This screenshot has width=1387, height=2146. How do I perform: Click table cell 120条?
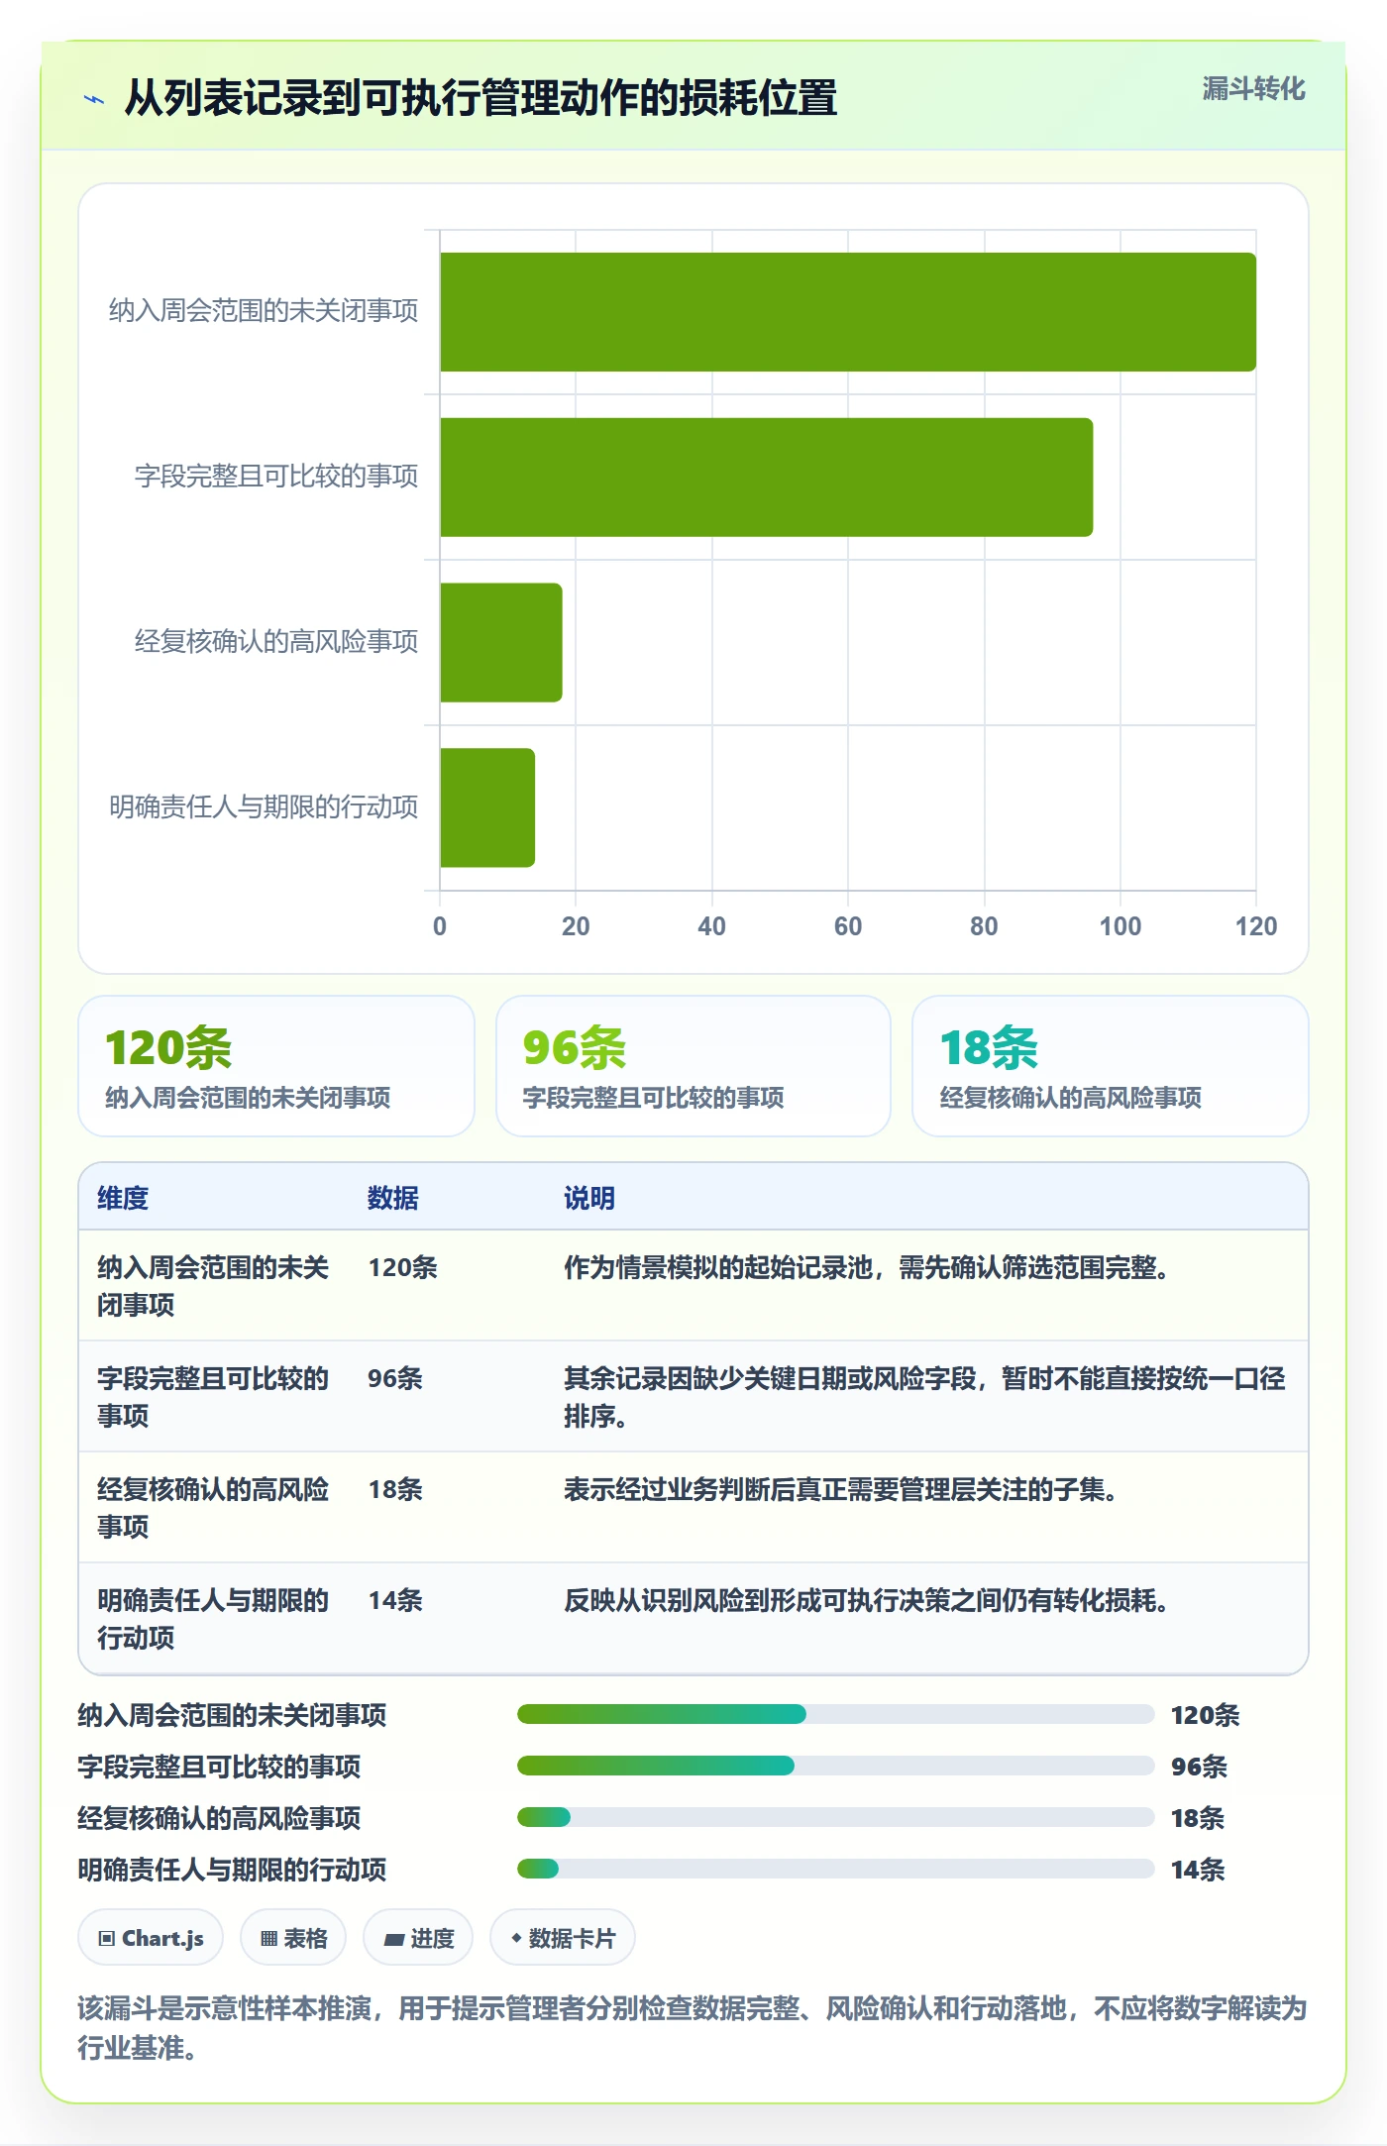click(402, 1267)
